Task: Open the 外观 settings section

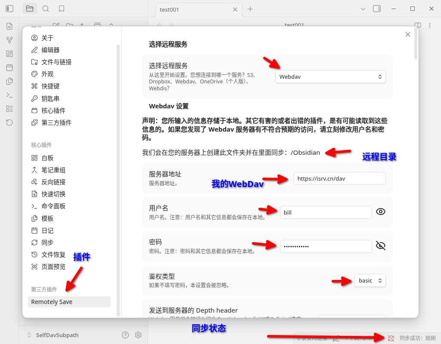Action: pos(69,74)
